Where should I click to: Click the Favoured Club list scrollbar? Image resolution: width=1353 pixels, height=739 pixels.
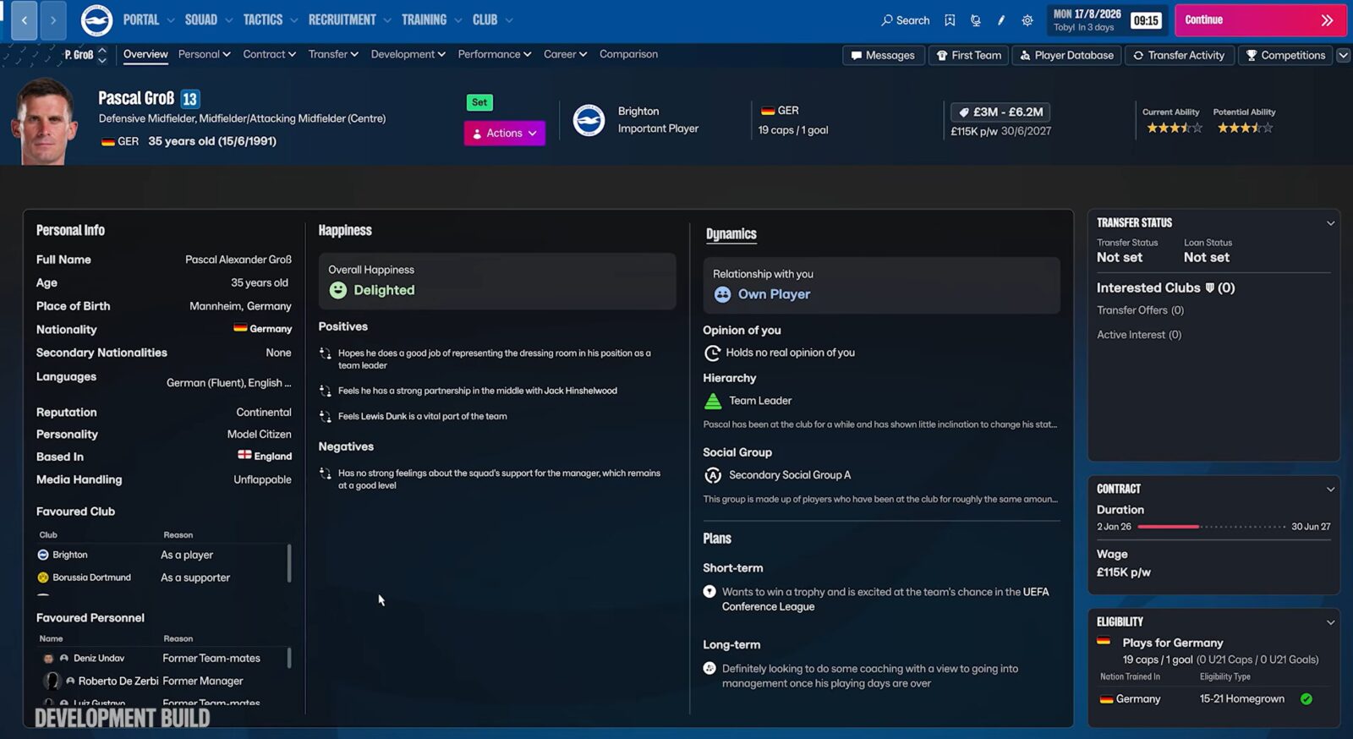coord(289,563)
